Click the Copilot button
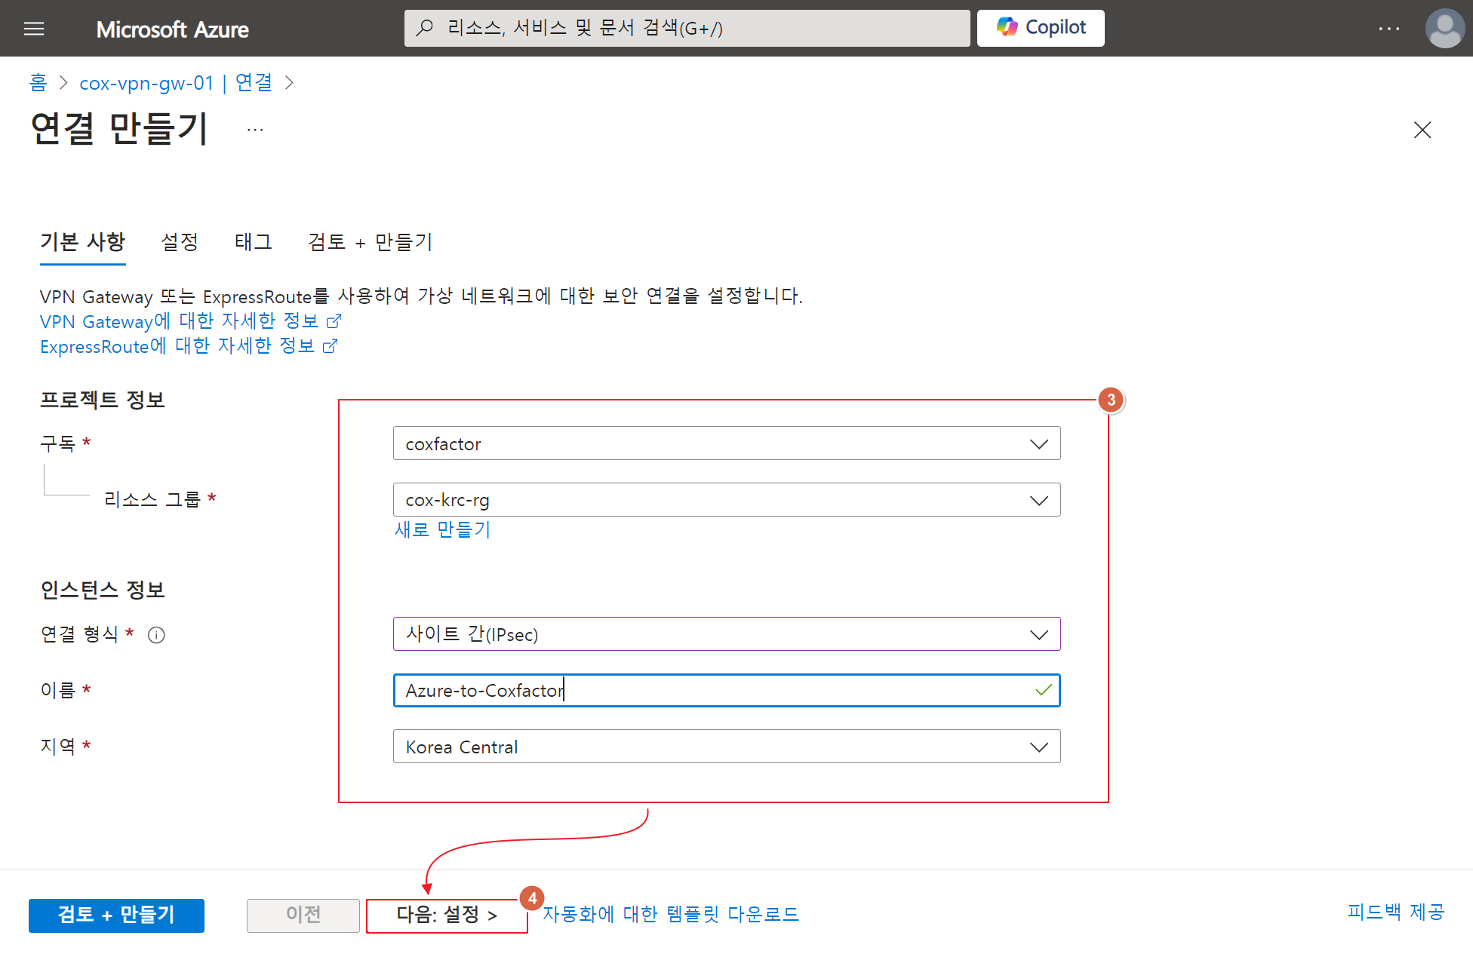1473x960 pixels. [x=1040, y=28]
